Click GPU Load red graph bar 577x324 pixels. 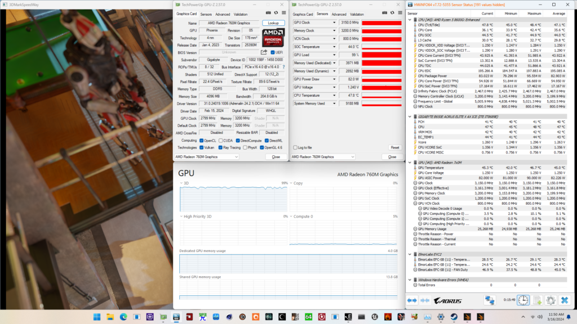point(381,55)
